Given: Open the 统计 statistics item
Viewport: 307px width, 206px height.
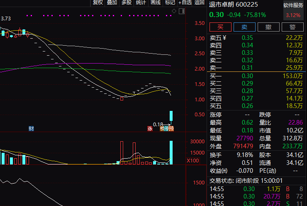Looking at the screenshot, I should pyautogui.click(x=141, y=2).
